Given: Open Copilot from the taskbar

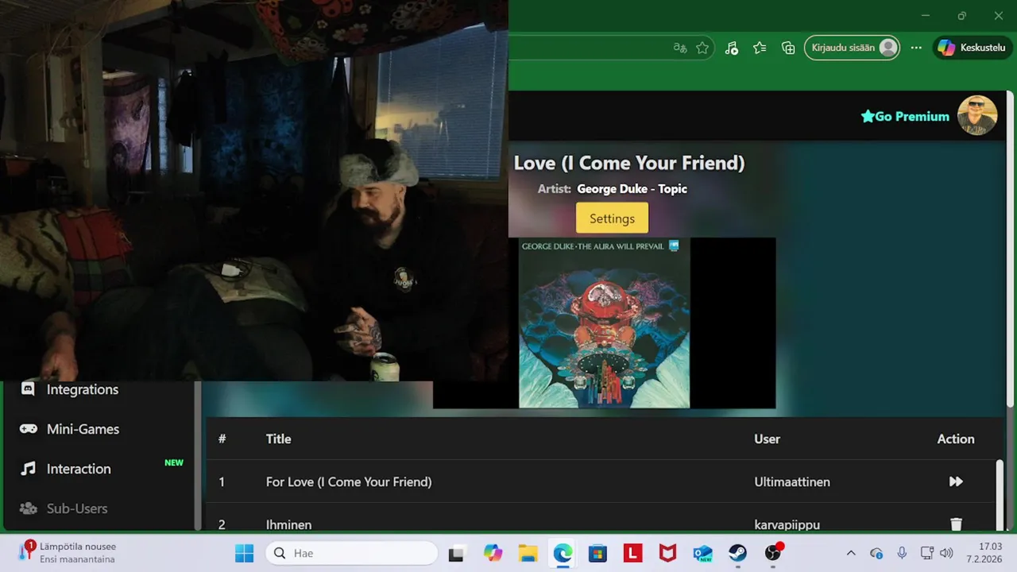Looking at the screenshot, I should click(493, 553).
